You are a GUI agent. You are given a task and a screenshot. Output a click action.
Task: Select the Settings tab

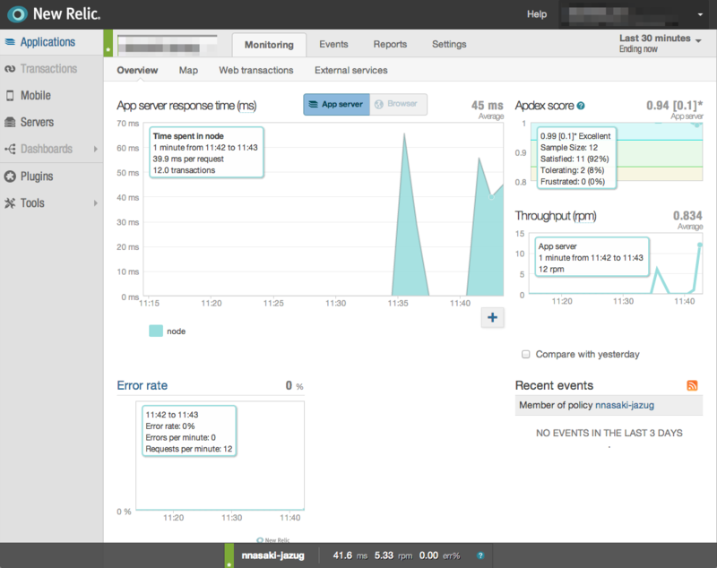pos(449,44)
